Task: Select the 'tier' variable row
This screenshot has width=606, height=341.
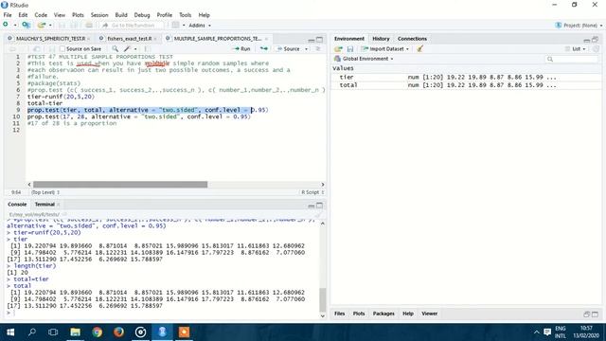Action: pyautogui.click(x=466, y=78)
